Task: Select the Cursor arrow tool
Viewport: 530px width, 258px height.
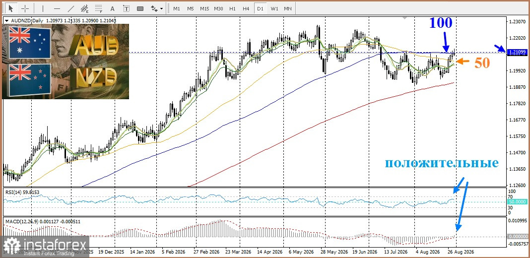Action: point(11,8)
